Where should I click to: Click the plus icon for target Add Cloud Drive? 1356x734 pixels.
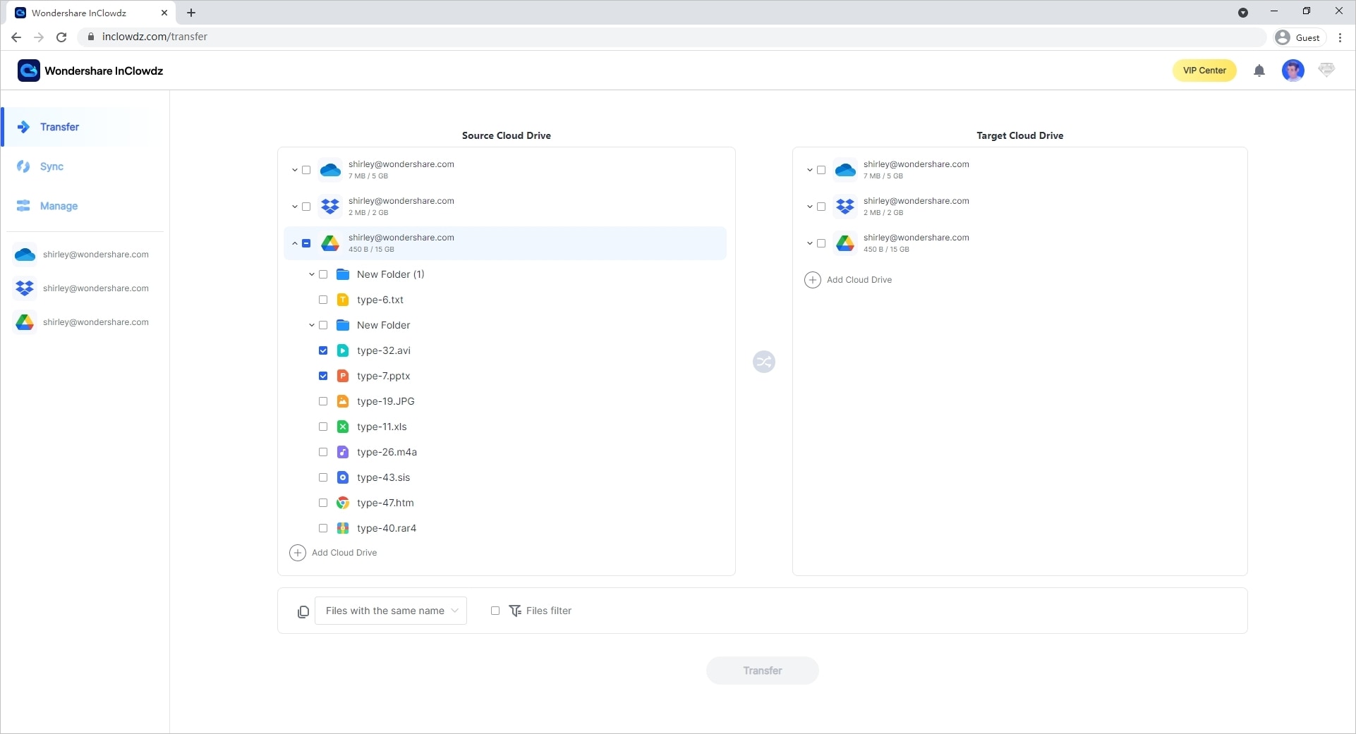point(813,280)
